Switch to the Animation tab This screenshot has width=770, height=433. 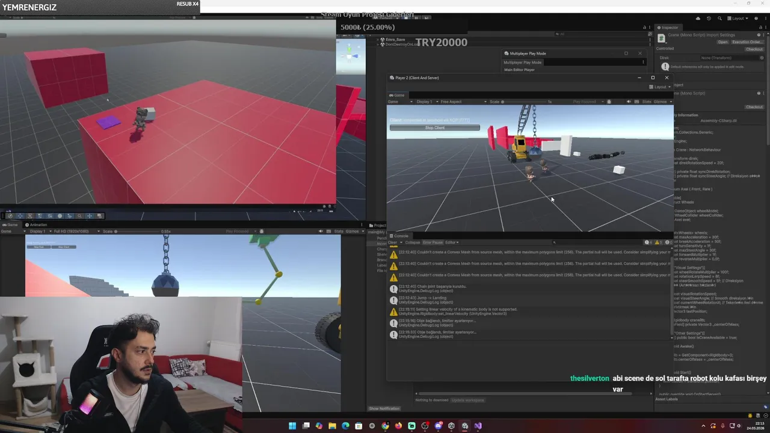[36, 224]
